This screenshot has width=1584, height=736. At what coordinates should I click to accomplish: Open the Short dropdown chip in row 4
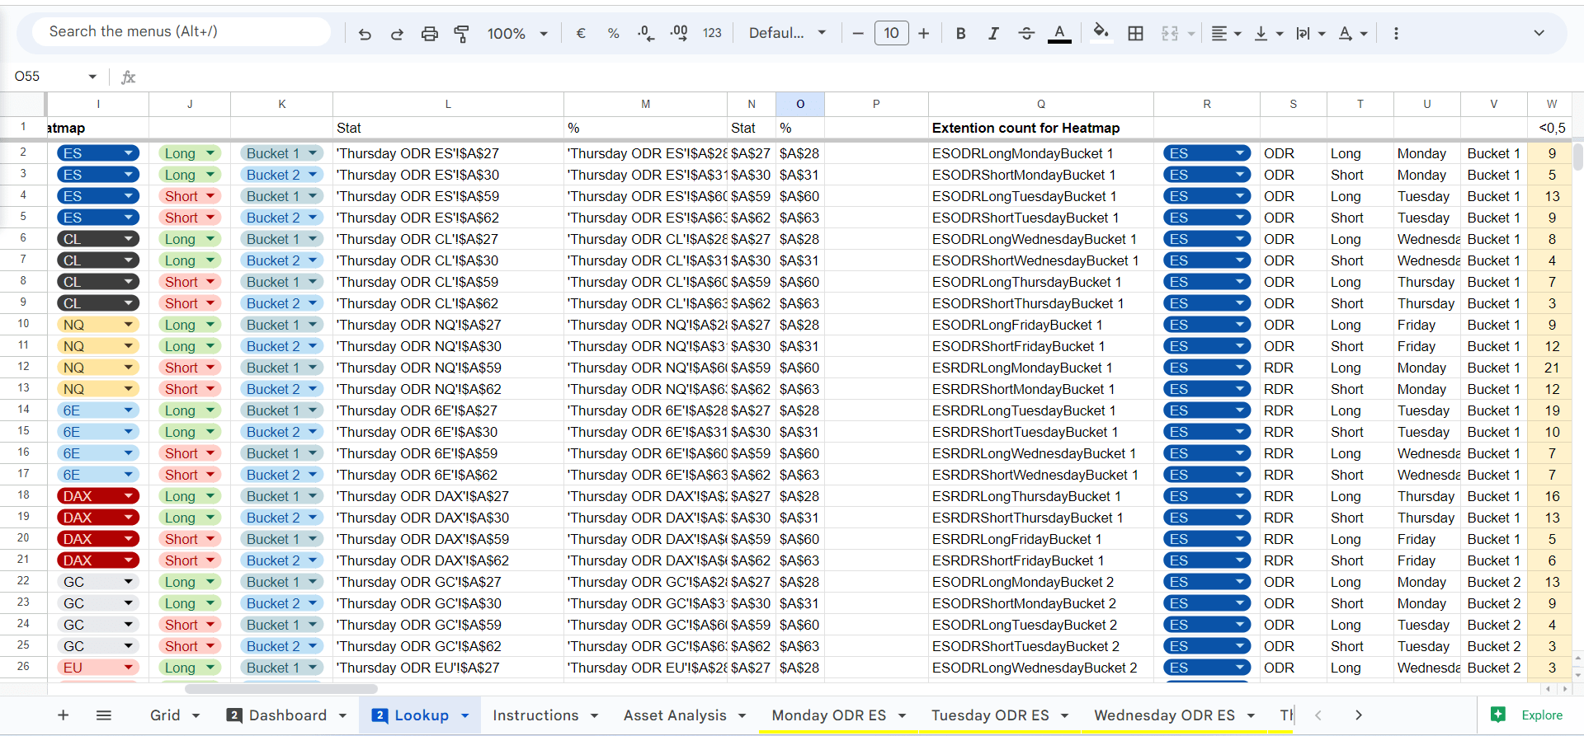pyautogui.click(x=190, y=196)
